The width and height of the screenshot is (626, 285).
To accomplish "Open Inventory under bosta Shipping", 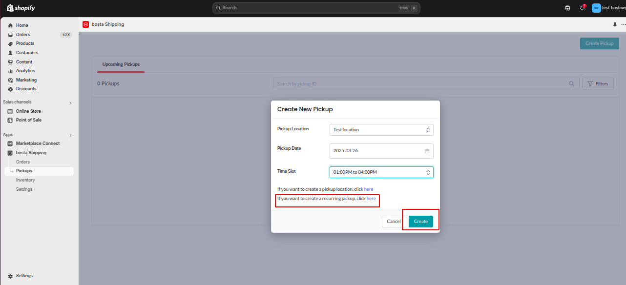I will [25, 180].
